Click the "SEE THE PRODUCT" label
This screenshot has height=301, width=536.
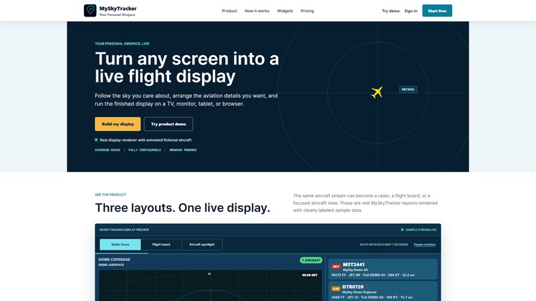(110, 195)
